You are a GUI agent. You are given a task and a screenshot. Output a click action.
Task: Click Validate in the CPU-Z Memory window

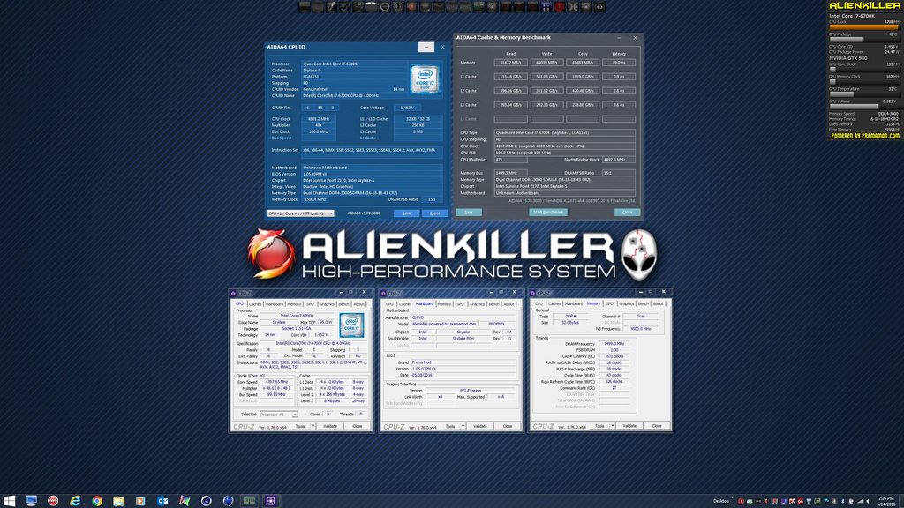click(629, 426)
